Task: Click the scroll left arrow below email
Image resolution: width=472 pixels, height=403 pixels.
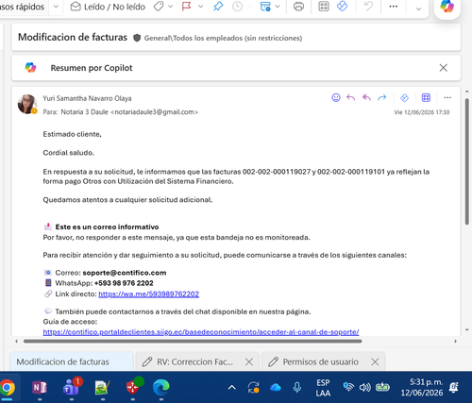Action: 17,341
